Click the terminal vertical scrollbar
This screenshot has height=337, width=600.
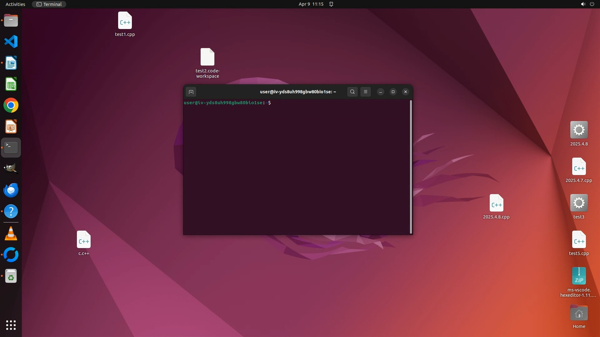[x=411, y=167]
